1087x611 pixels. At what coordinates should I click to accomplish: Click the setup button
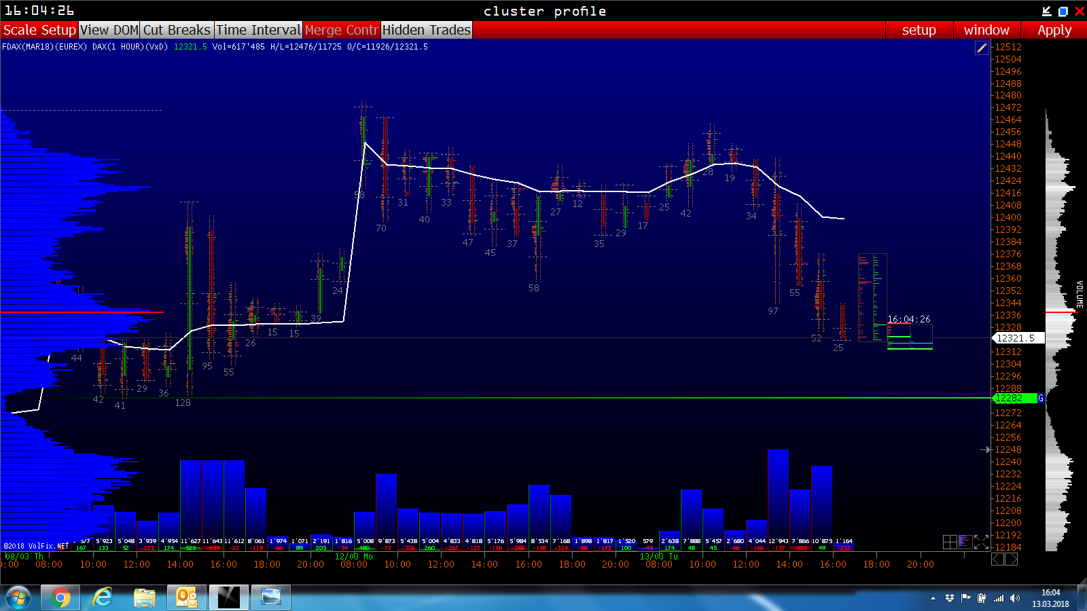[919, 30]
